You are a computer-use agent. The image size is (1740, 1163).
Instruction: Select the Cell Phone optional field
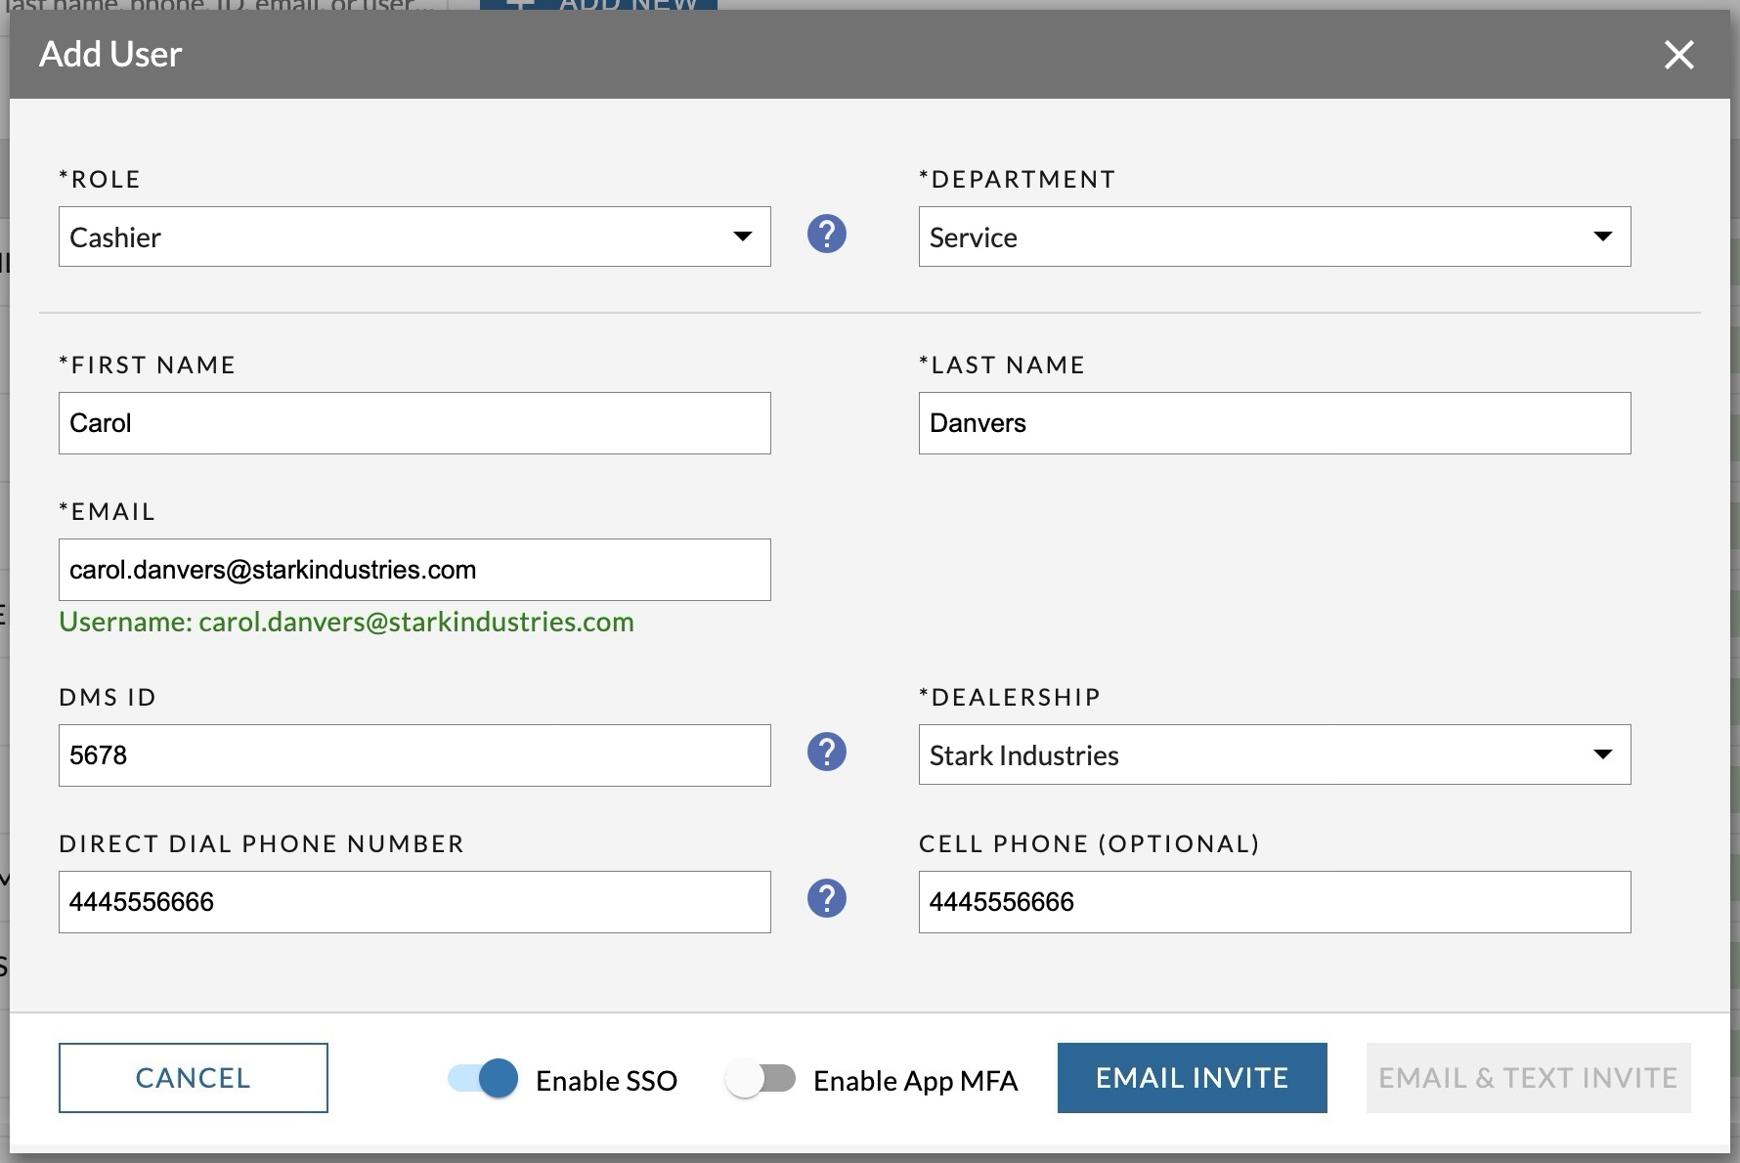click(1274, 902)
